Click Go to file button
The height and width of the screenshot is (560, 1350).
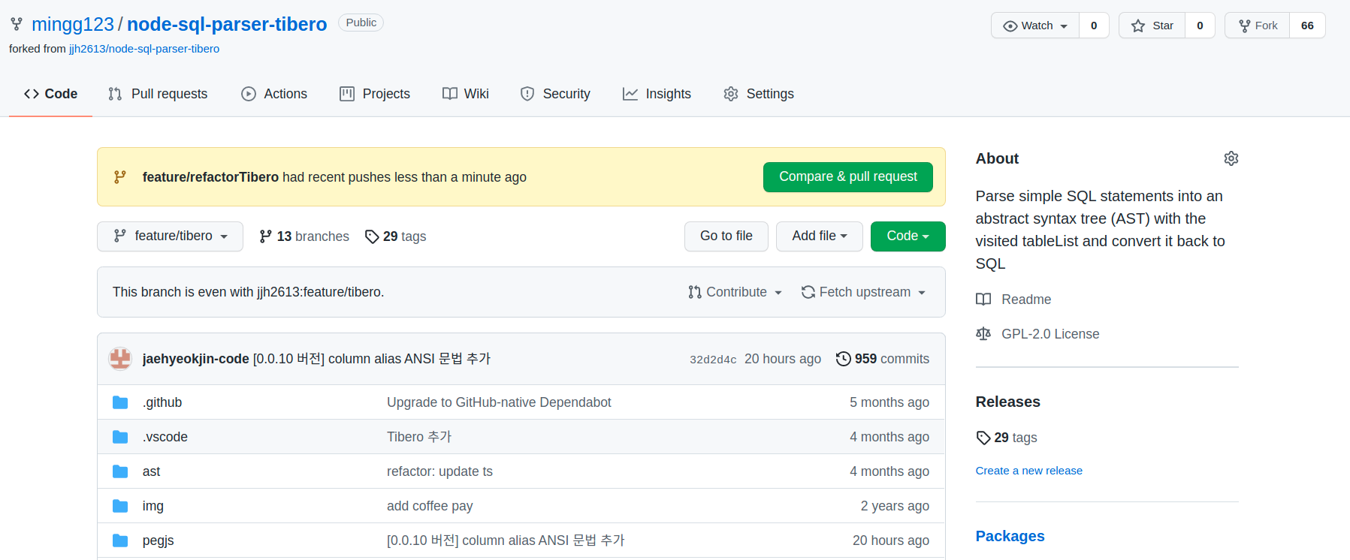tap(726, 236)
